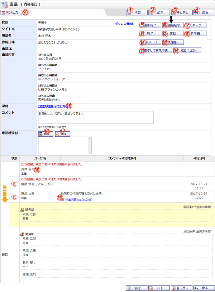Screen dimensions: 215x292
Task: Click the 添付 paperclip button
Action: click(x=62, y=134)
